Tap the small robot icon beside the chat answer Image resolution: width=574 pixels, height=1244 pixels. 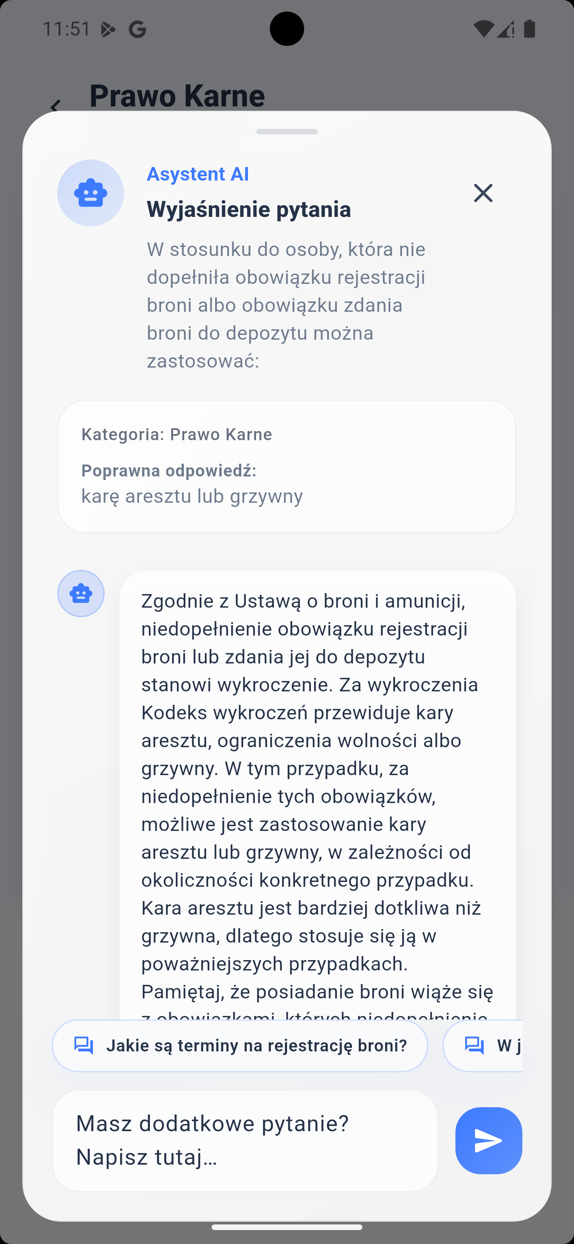[x=81, y=594]
